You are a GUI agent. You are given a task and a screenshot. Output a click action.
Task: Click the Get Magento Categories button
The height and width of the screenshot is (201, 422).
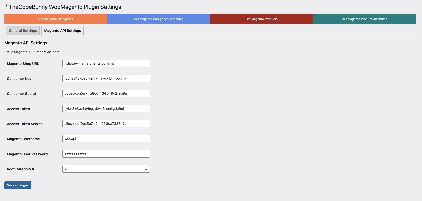tap(56, 19)
